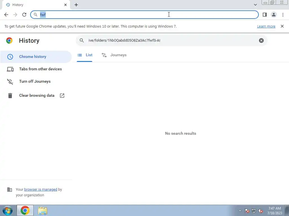The width and height of the screenshot is (289, 216).
Task: Open the Learn more link
Action: tap(266, 26)
